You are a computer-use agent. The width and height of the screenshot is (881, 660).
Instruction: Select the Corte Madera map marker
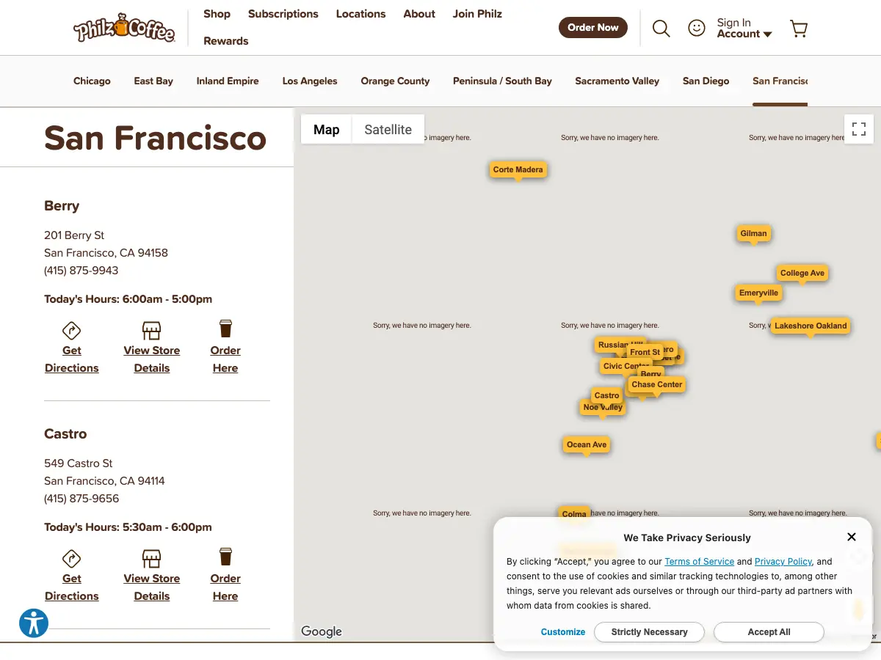click(x=518, y=169)
